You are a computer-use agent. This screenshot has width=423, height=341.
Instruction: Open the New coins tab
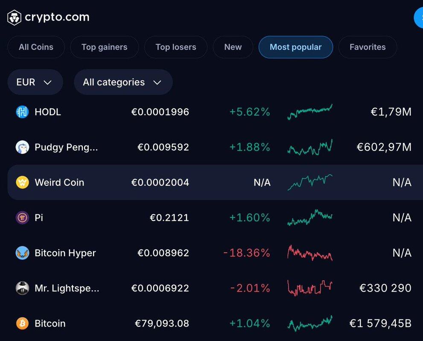point(233,47)
